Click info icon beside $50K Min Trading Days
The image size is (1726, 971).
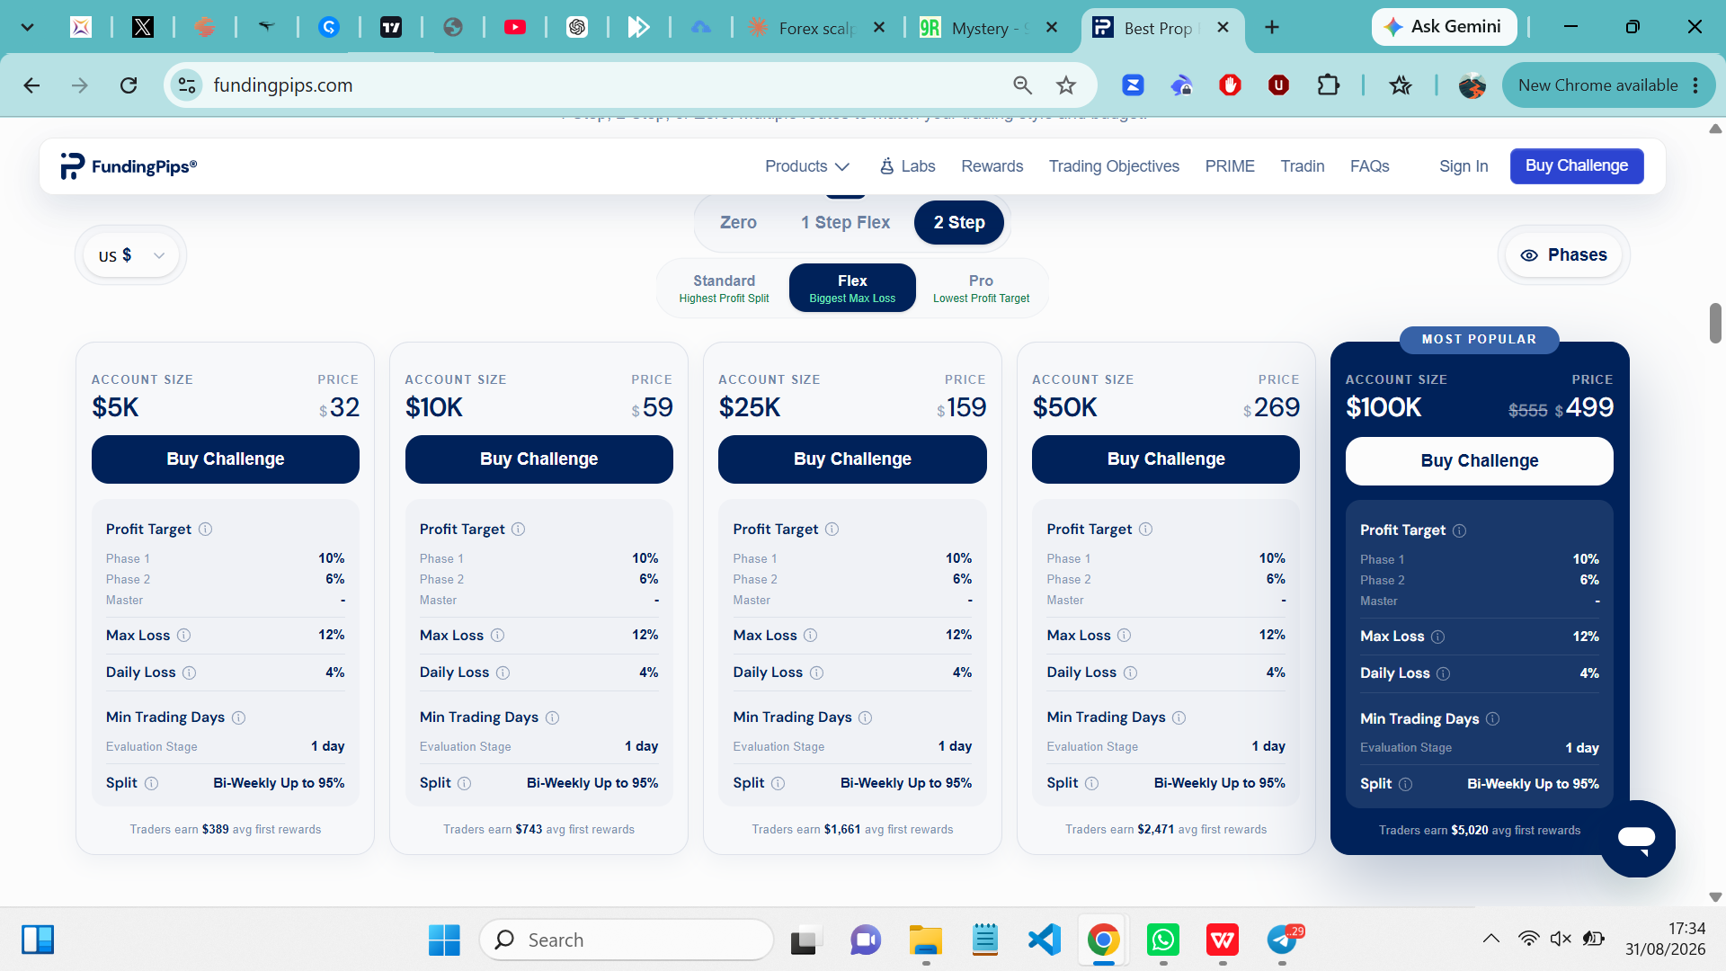click(1179, 717)
